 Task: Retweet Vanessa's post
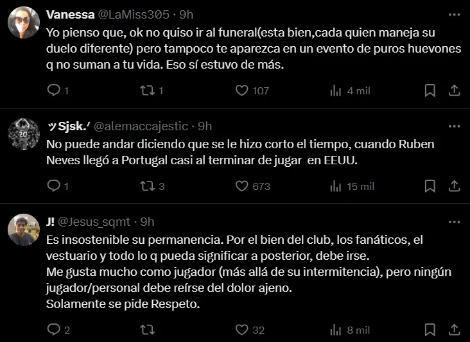coord(147,90)
